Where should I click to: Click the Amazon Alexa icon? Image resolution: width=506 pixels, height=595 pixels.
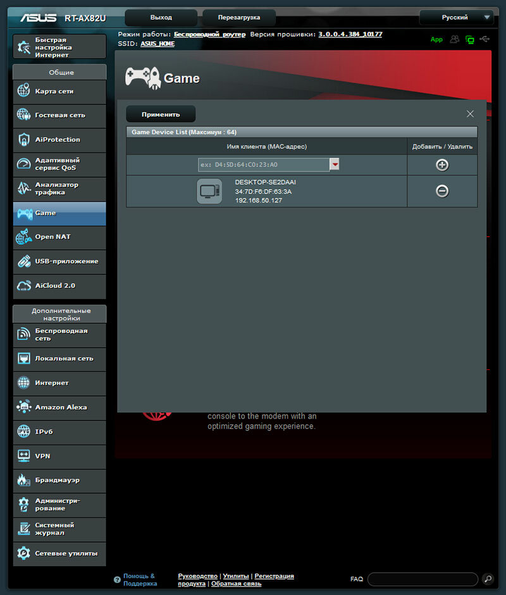pos(23,407)
